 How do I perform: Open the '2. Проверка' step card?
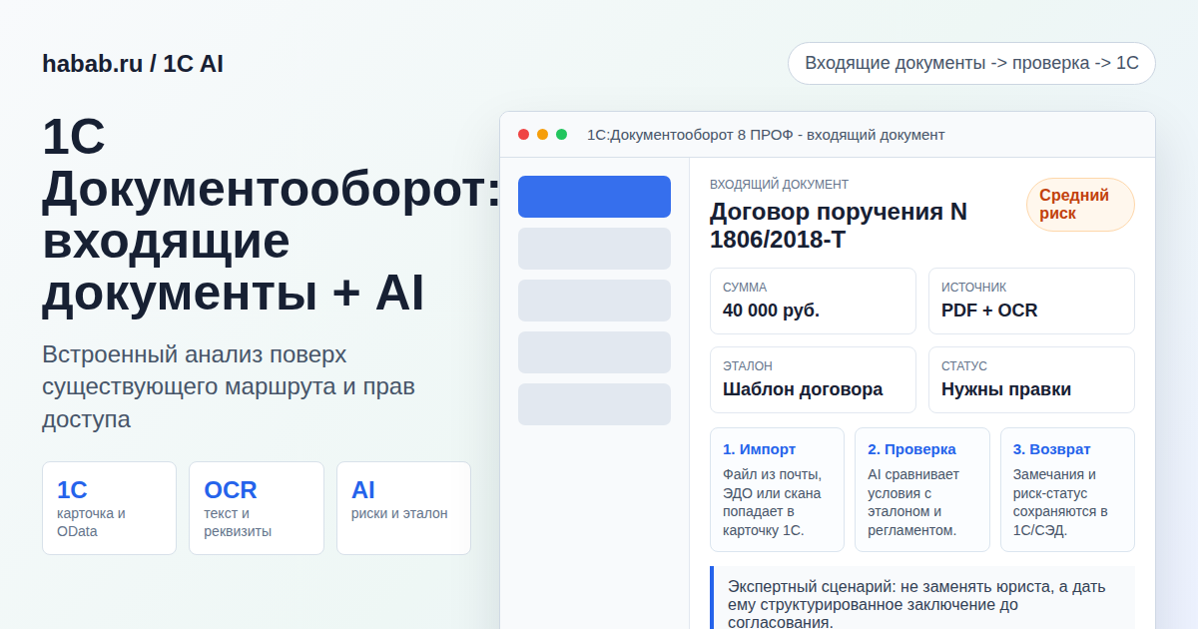tap(922, 489)
